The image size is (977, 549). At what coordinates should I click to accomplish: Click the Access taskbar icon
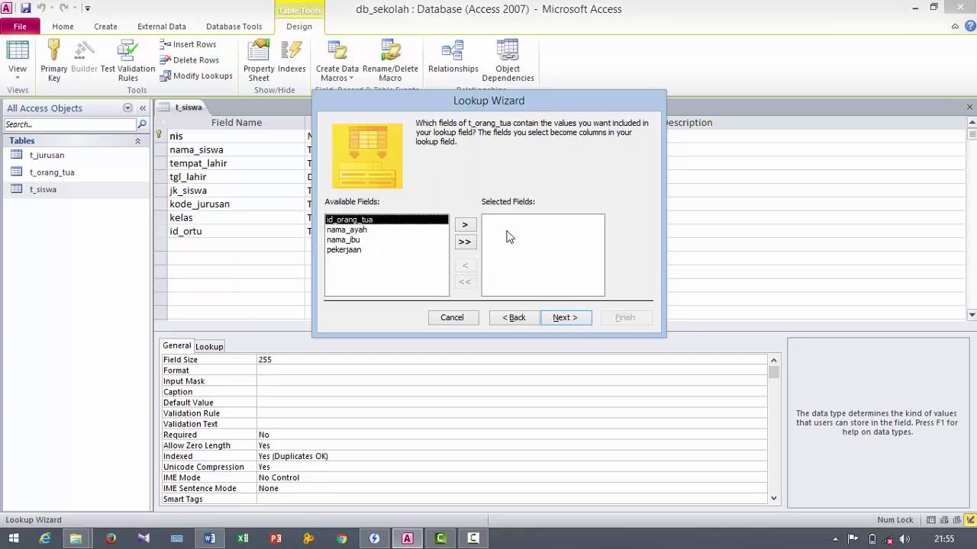click(x=408, y=538)
